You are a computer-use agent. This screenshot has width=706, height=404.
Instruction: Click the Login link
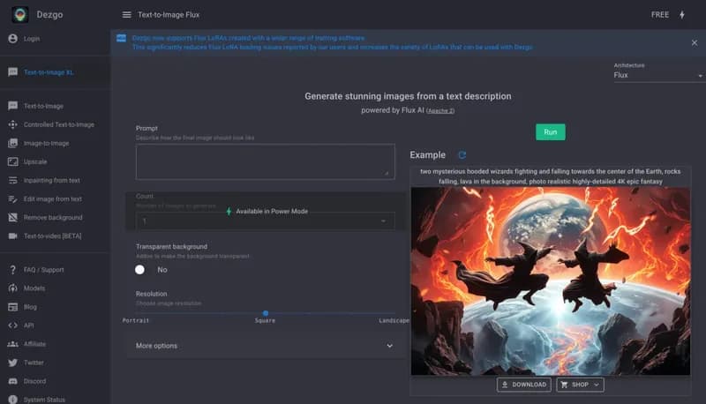[x=32, y=39]
